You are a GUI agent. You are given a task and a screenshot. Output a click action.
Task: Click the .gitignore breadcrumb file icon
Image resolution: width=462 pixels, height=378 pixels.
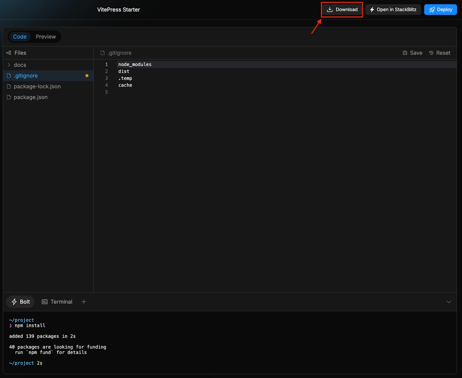click(103, 53)
